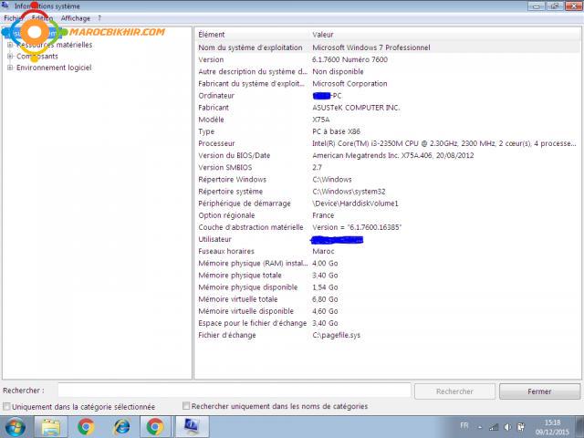Select the Processeur row label

pyautogui.click(x=216, y=143)
